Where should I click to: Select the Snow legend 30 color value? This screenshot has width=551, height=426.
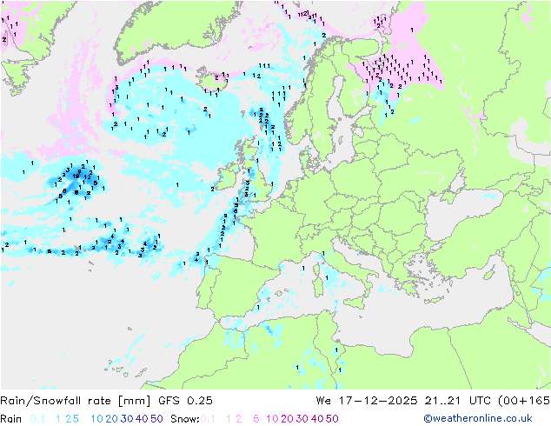pos(302,419)
